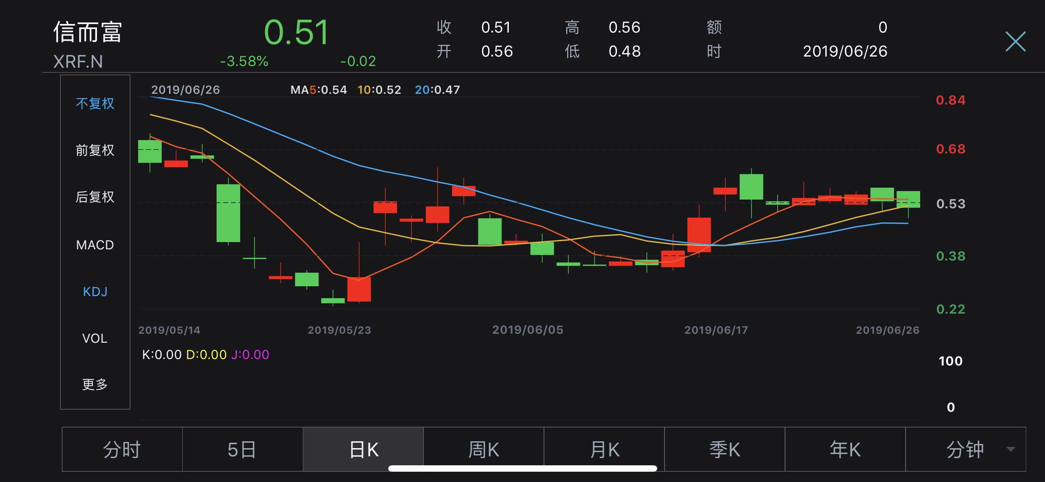
Task: Expand the 分钟 interval dropdown
Action: click(966, 449)
